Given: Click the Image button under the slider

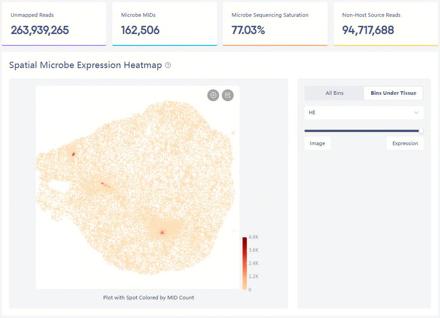Looking at the screenshot, I should pyautogui.click(x=317, y=143).
